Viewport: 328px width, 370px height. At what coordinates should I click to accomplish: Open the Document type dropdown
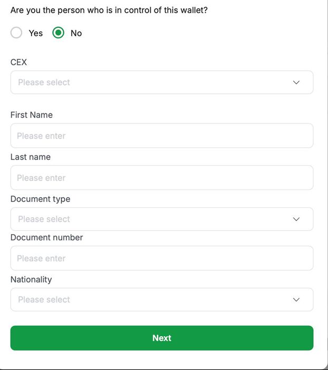point(153,219)
